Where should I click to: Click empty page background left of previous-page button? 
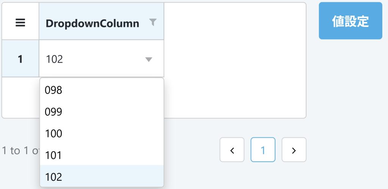click(x=192, y=150)
